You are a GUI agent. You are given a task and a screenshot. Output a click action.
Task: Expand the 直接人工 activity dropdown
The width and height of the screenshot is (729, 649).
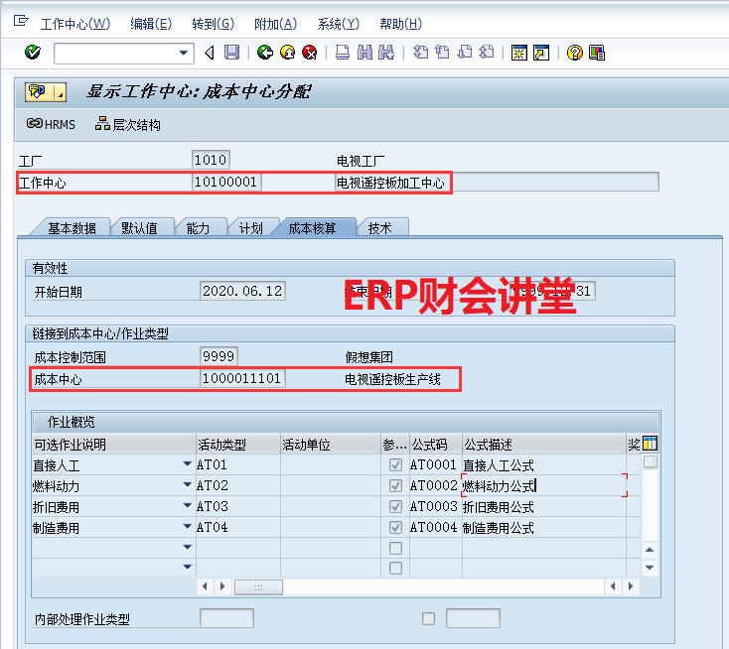pos(187,464)
